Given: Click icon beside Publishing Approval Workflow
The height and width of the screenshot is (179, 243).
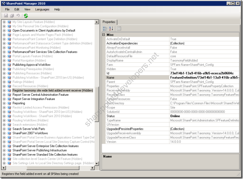Looking at the screenshot, I should (x=9, y=65).
